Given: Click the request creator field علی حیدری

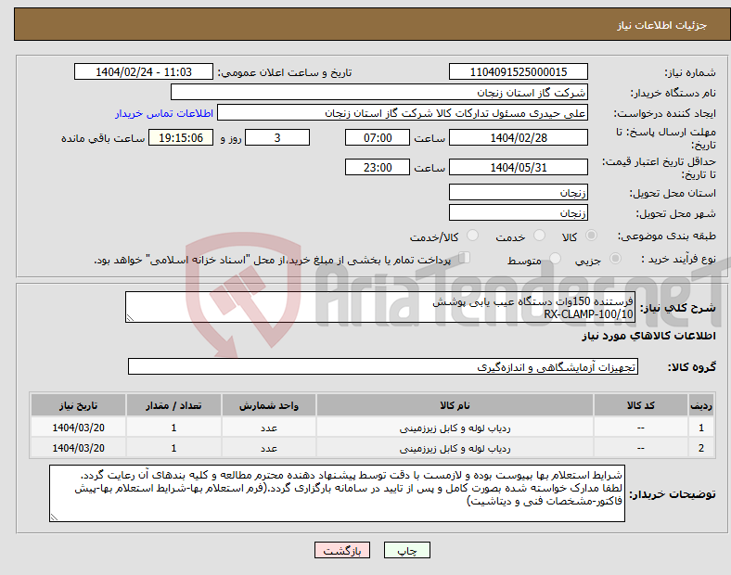Looking at the screenshot, I should click(x=403, y=113).
